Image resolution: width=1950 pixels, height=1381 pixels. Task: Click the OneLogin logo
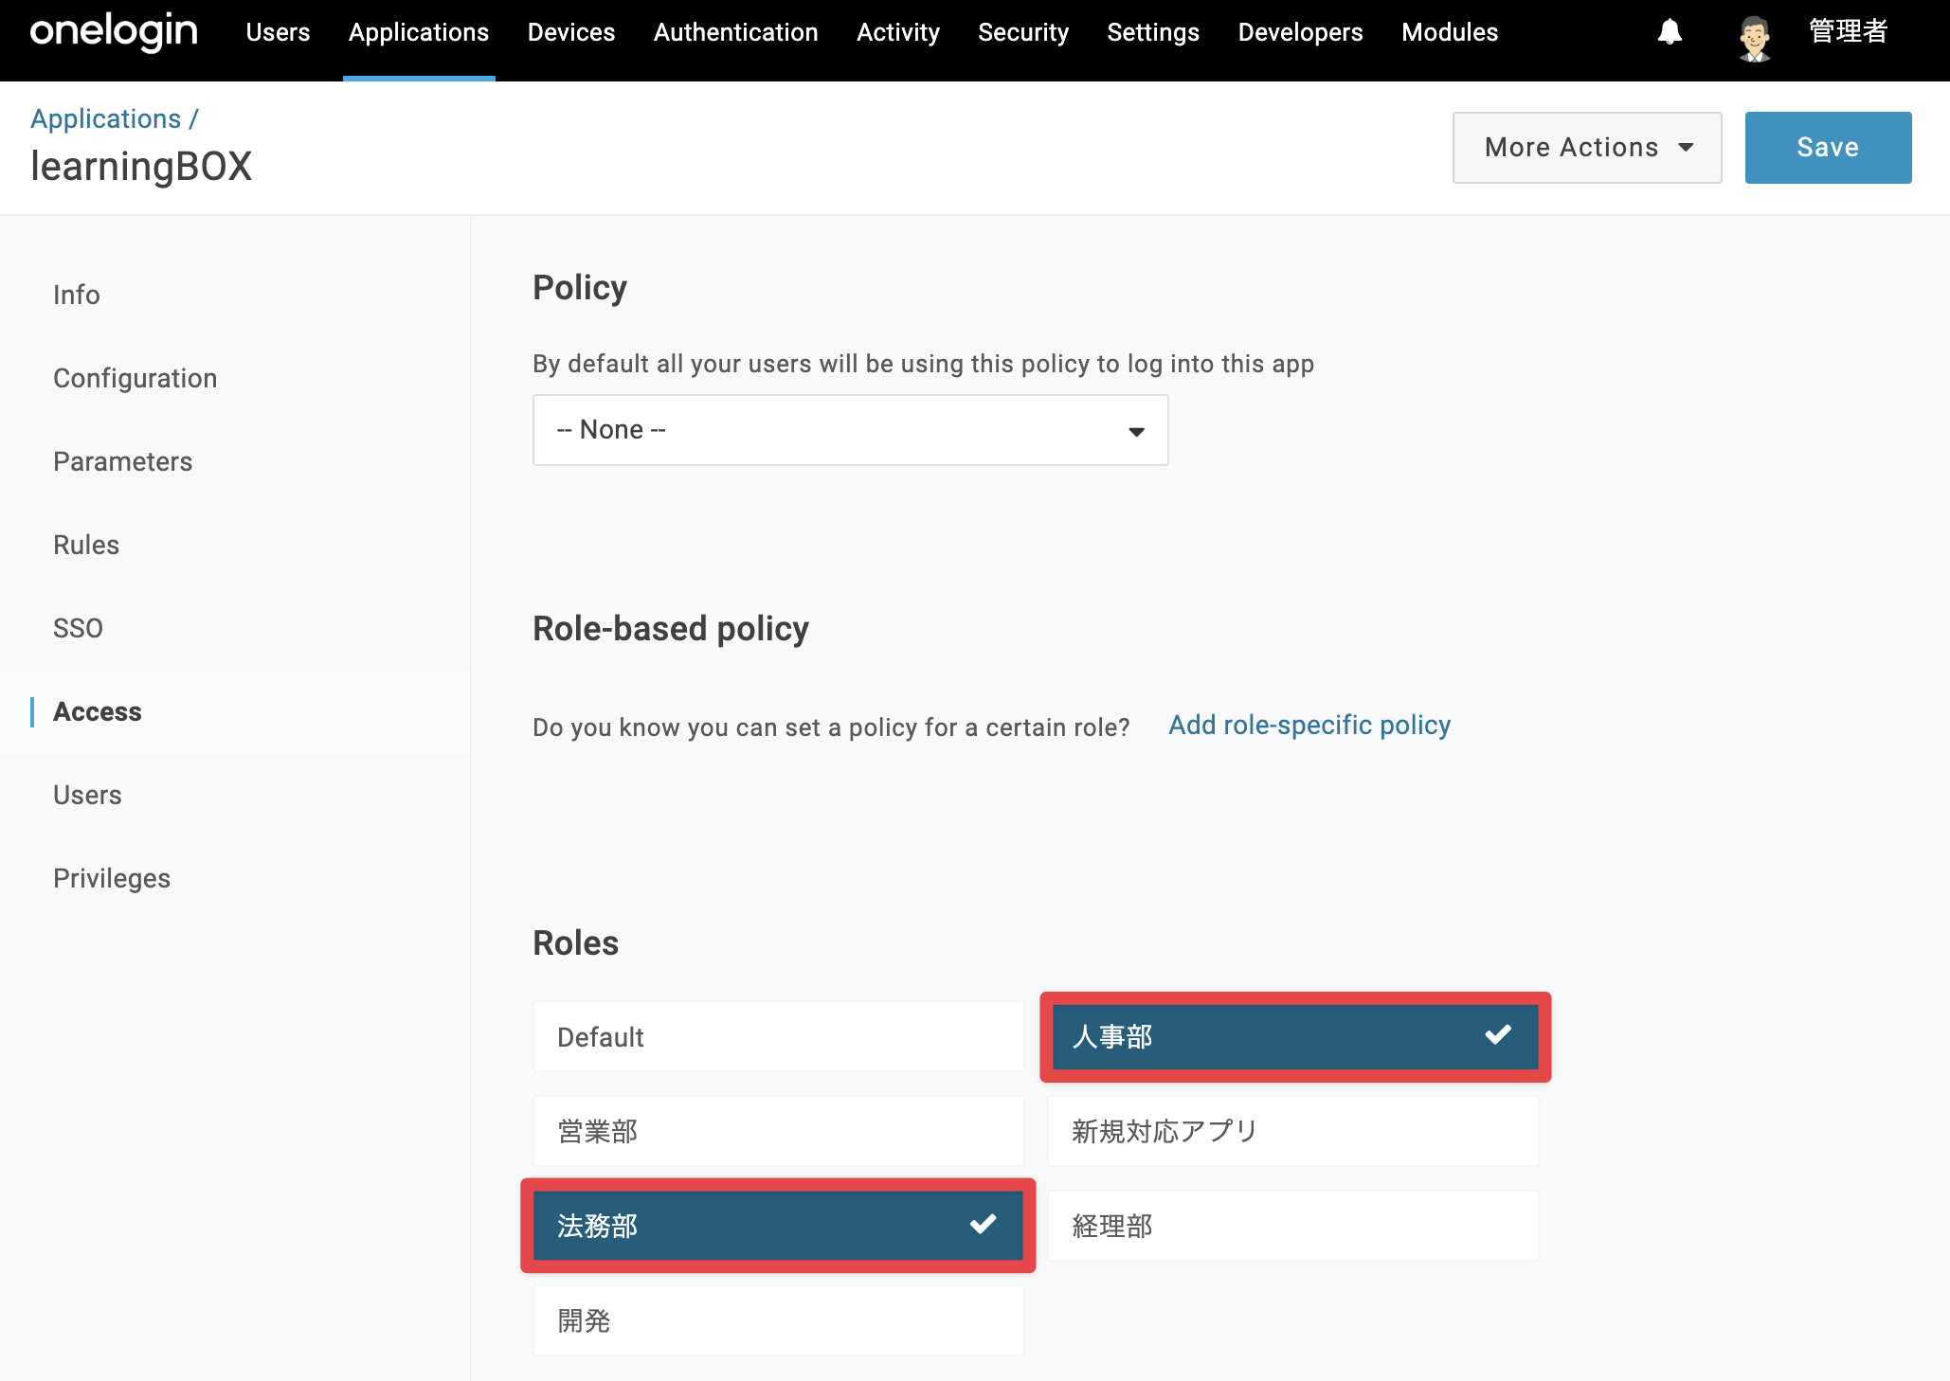point(114,32)
